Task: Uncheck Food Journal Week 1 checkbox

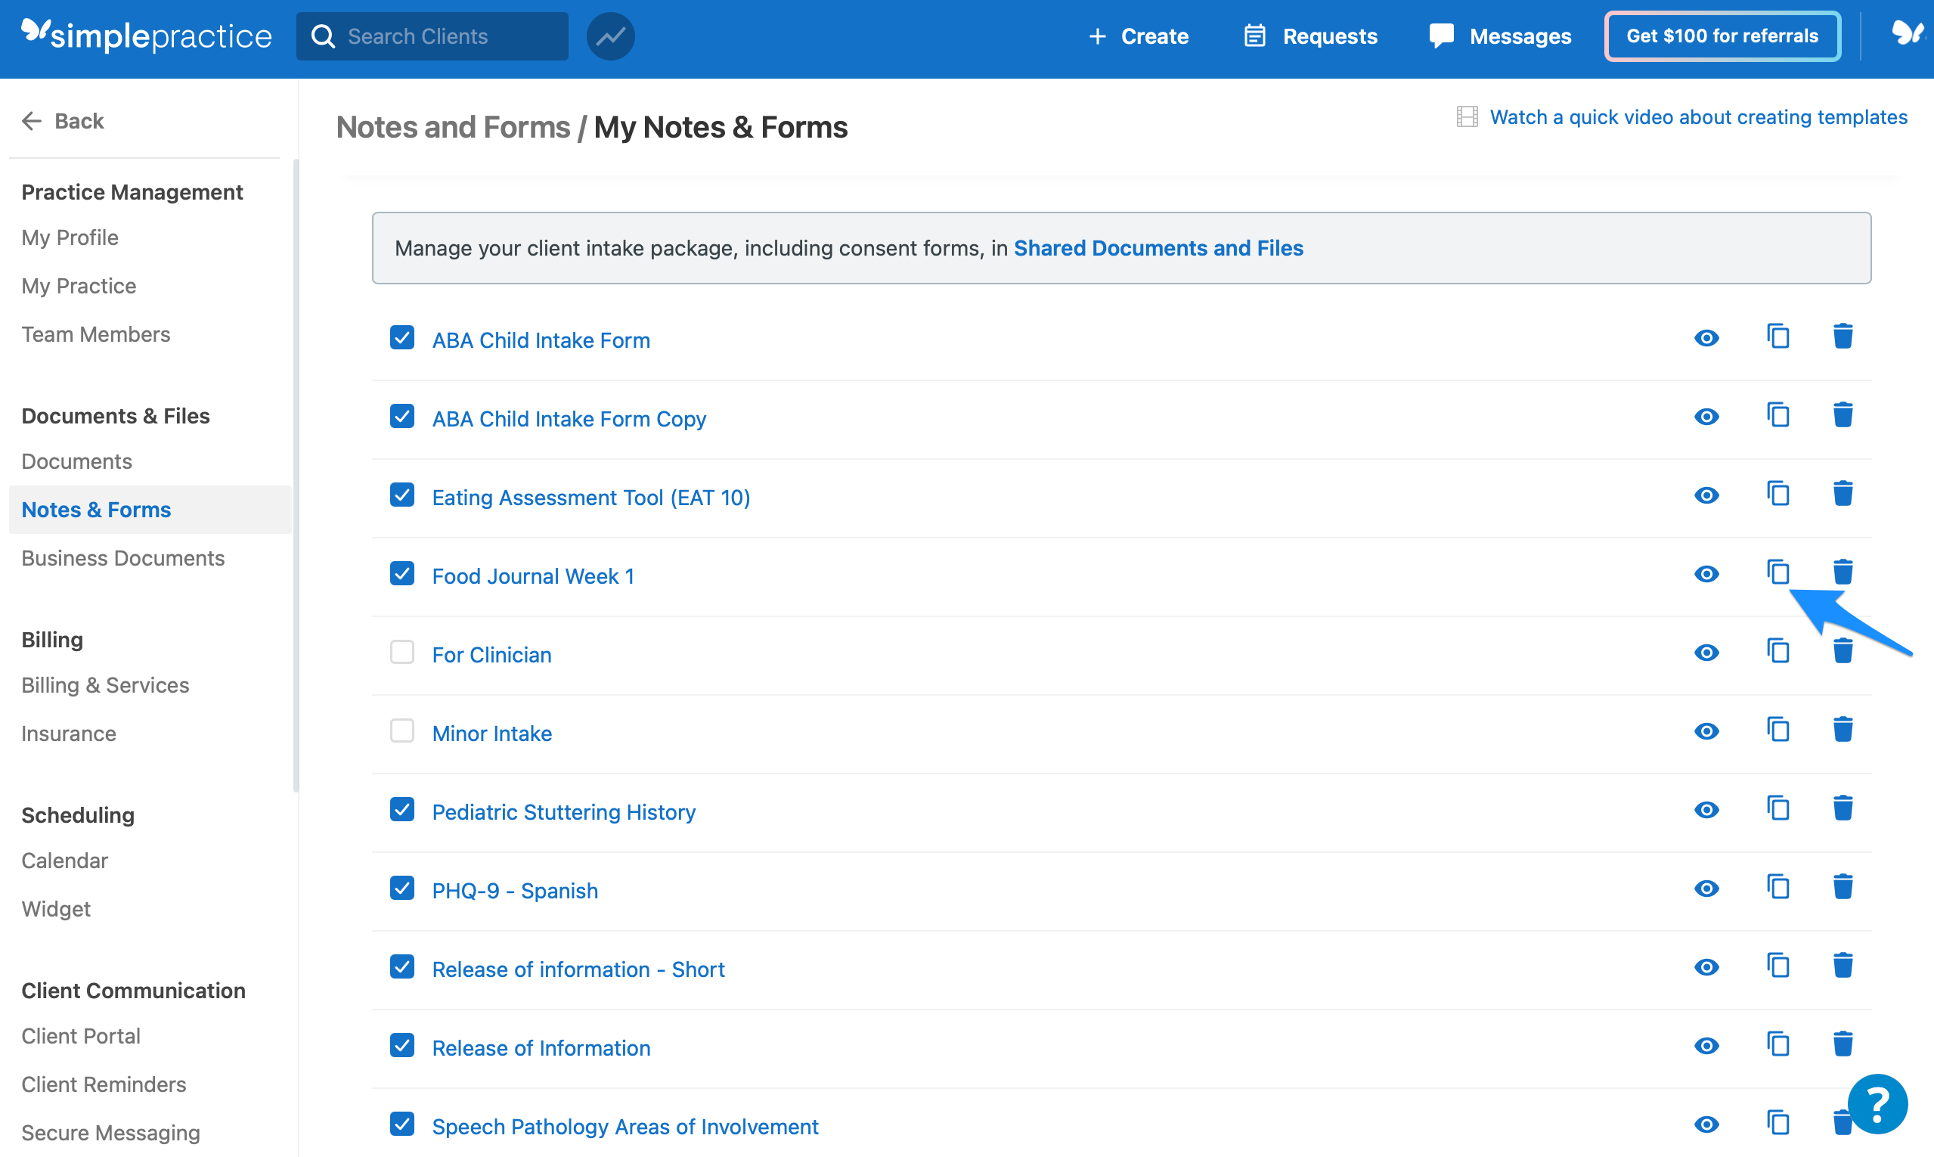Action: 401,575
